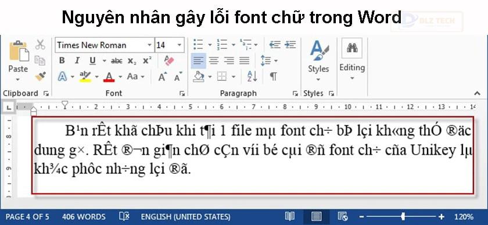Apply Text Effects outlined A icon

[x=62, y=76]
